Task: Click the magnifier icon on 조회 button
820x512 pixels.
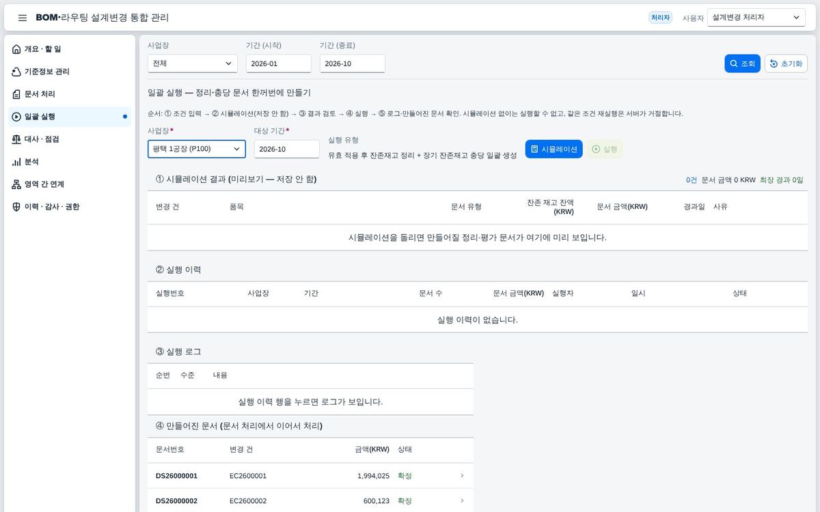Action: 734,63
